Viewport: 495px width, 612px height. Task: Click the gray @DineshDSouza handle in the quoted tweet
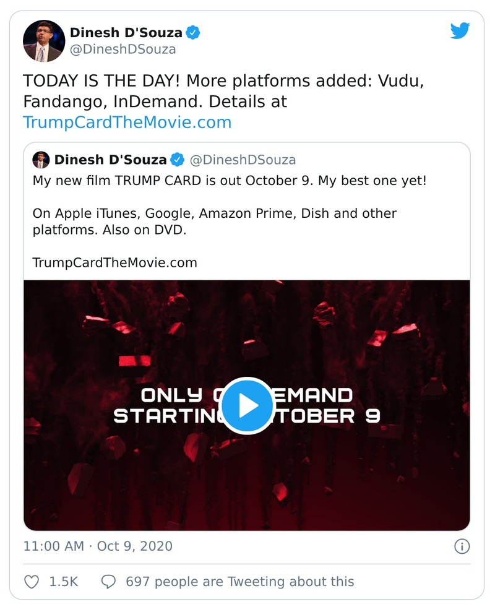pyautogui.click(x=242, y=160)
